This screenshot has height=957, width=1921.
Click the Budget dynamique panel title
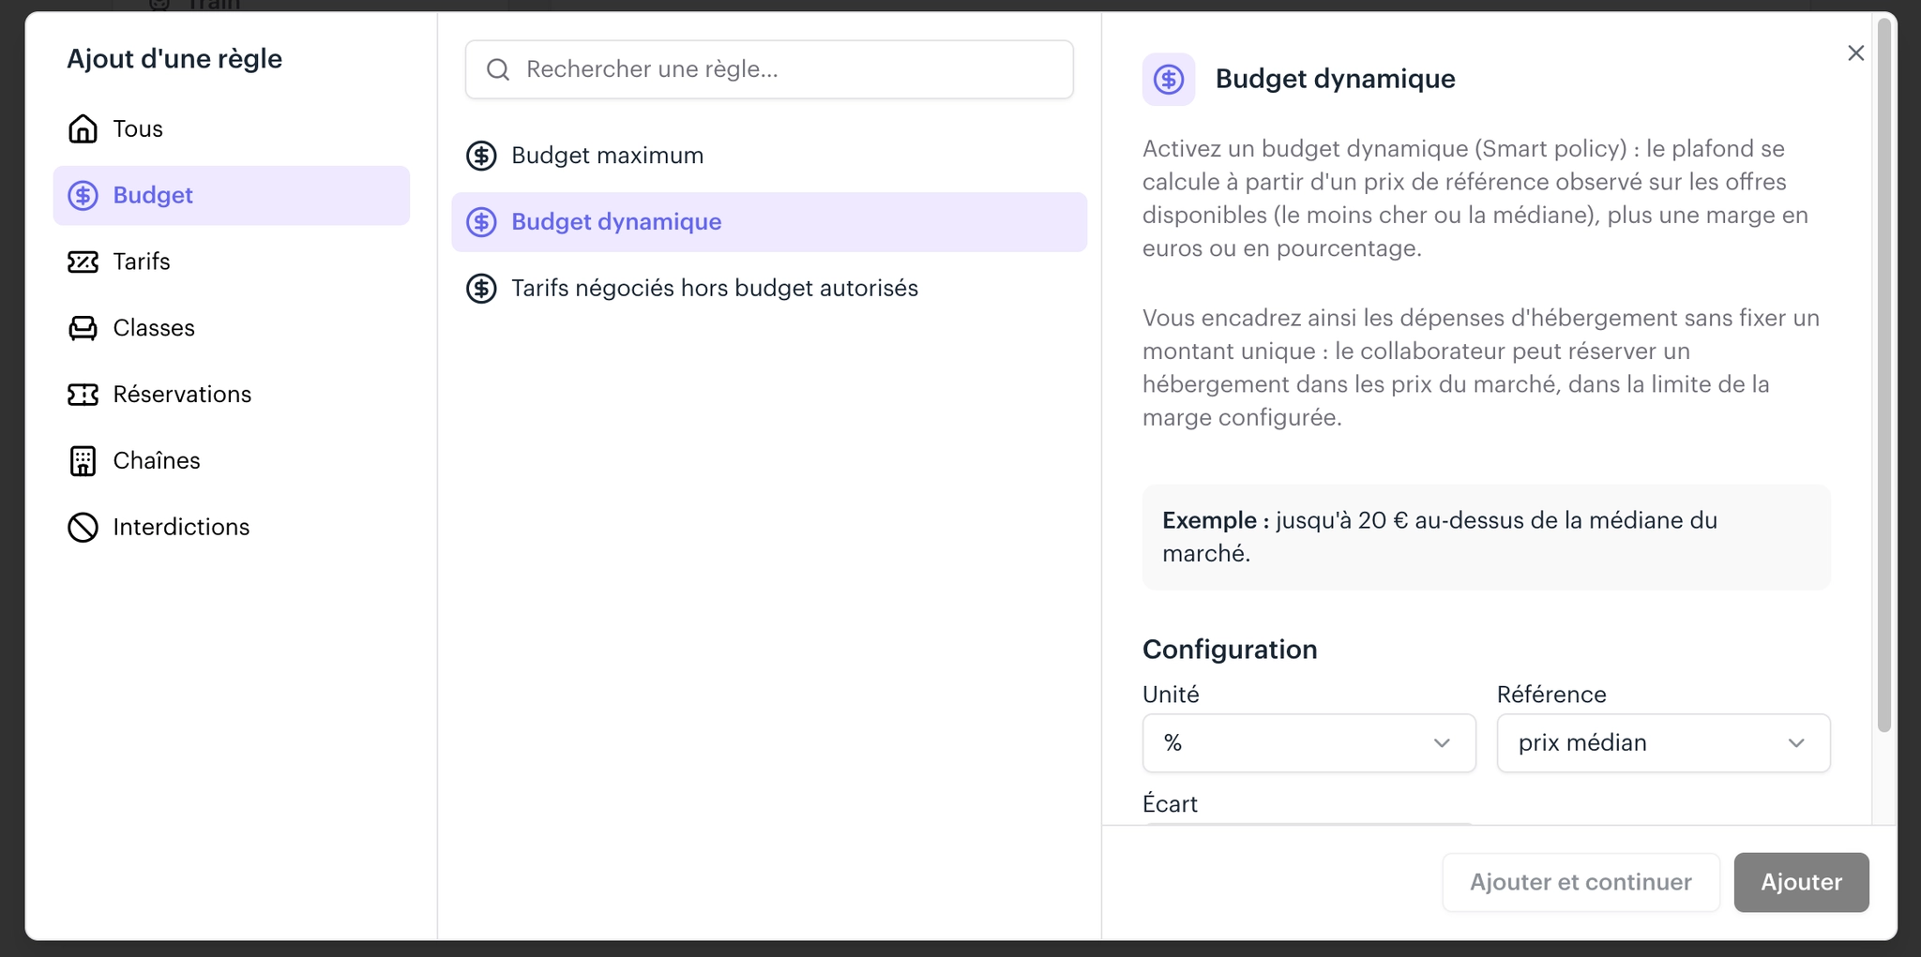[x=1335, y=79]
